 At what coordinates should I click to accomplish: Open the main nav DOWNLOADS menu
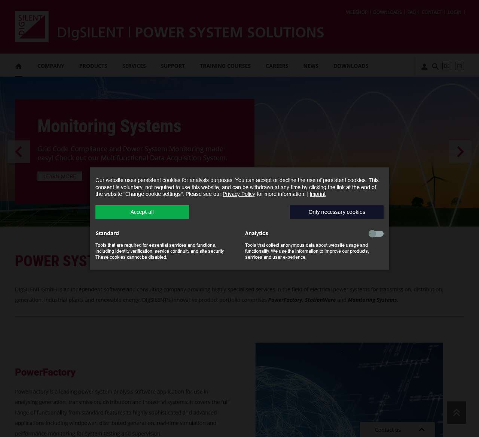tap(351, 66)
